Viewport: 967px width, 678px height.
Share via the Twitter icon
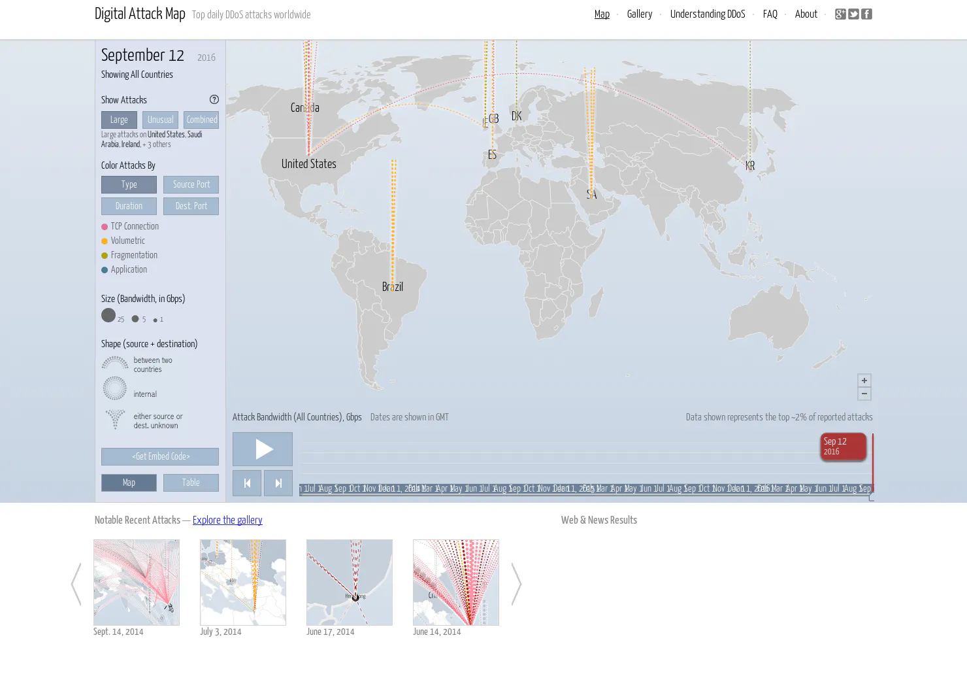(853, 14)
